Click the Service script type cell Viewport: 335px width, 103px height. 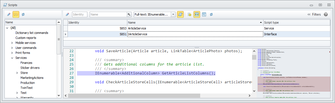coord(296,28)
